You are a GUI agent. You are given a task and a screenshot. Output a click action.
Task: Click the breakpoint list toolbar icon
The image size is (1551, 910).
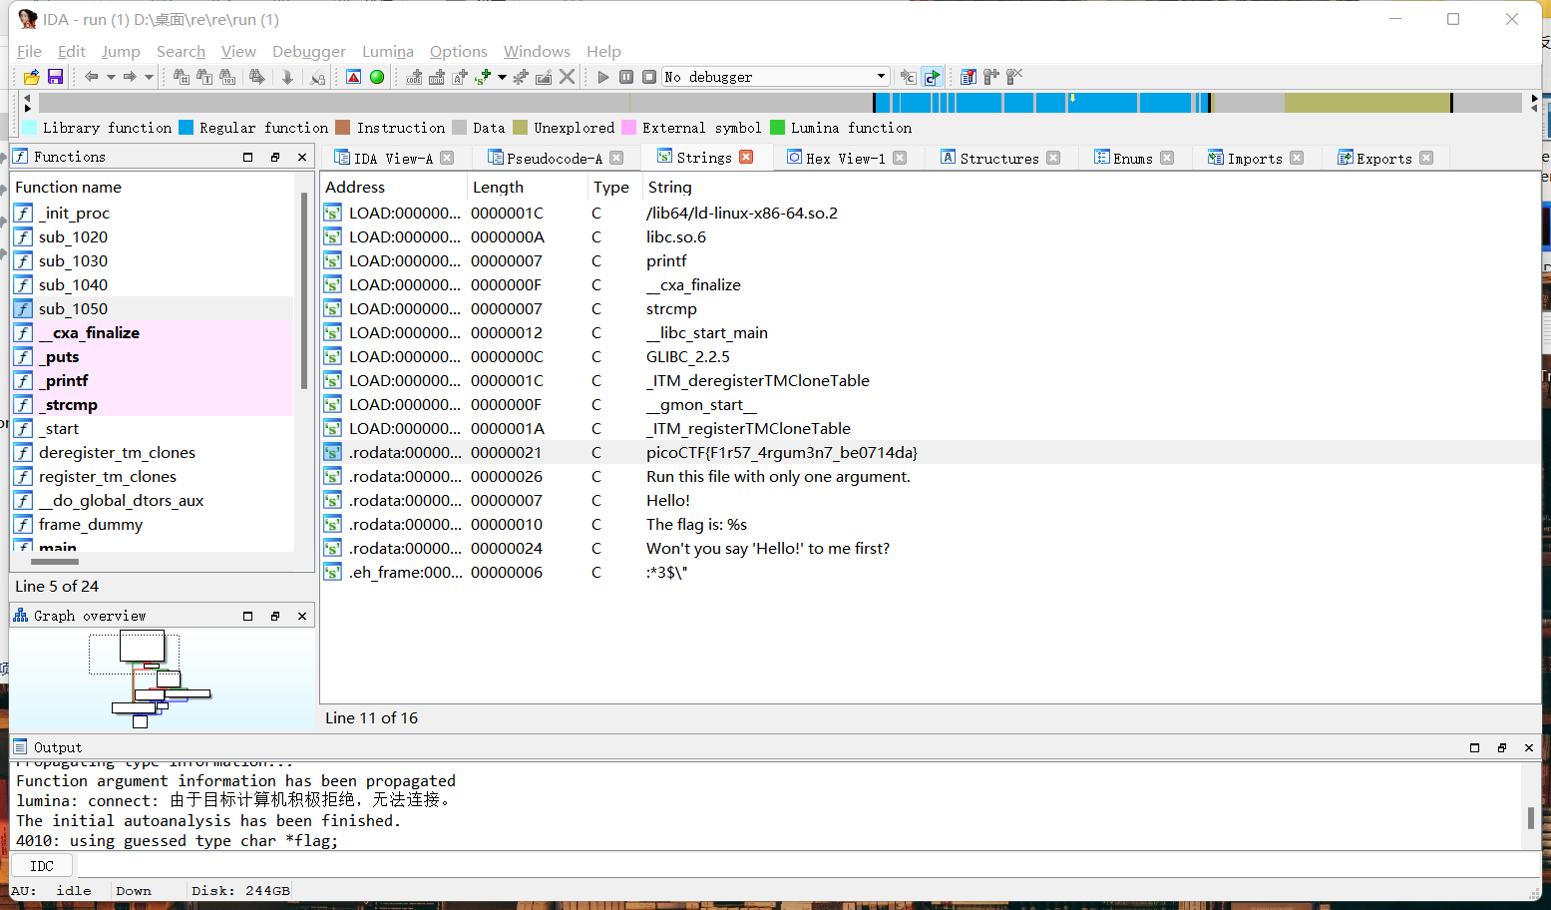point(969,77)
